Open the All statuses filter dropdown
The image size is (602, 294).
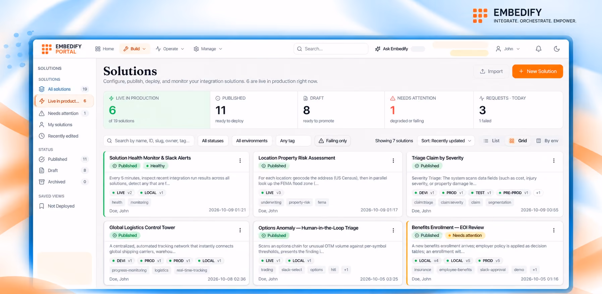point(213,141)
